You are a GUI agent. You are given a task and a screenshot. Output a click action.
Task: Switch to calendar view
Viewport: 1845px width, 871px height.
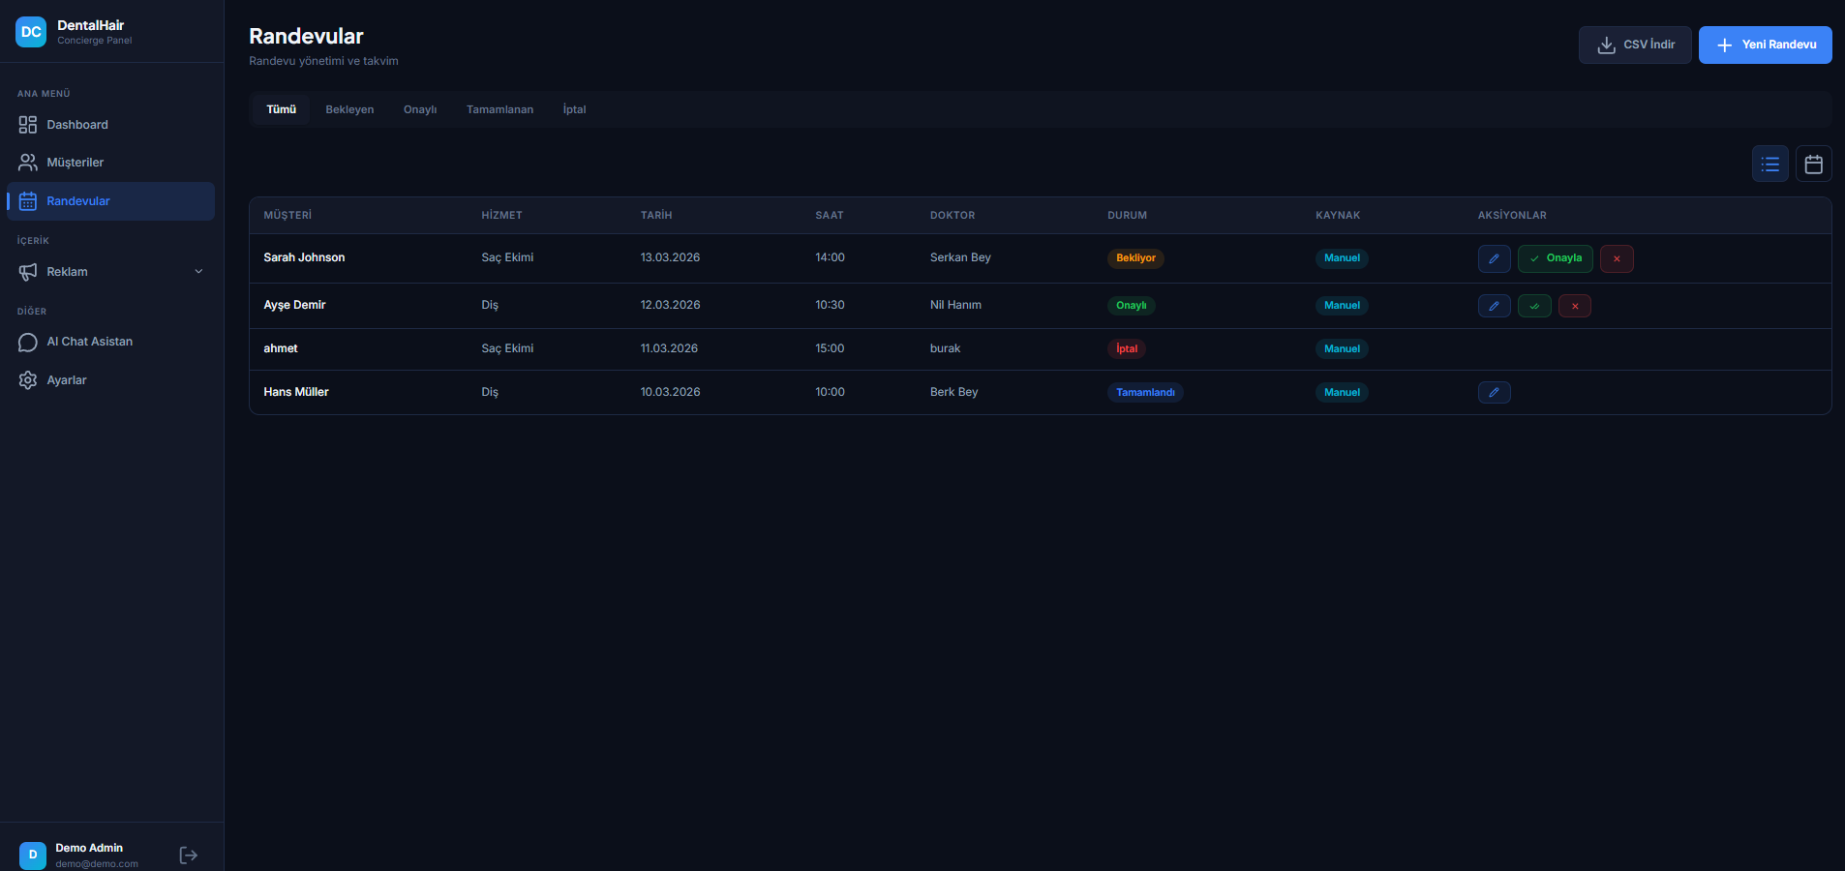pyautogui.click(x=1813, y=164)
